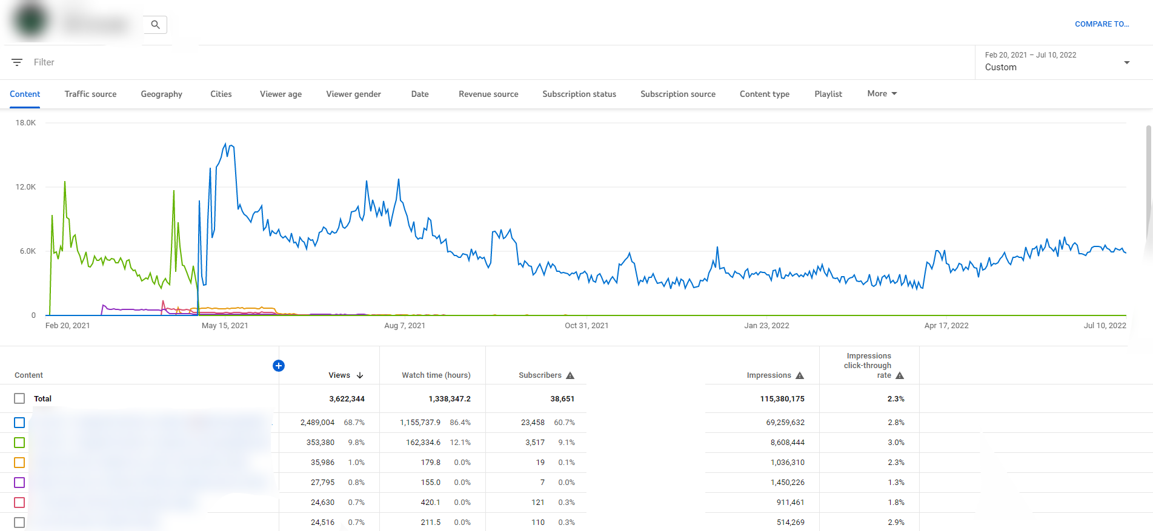Switch to the Cities tab

pyautogui.click(x=221, y=94)
